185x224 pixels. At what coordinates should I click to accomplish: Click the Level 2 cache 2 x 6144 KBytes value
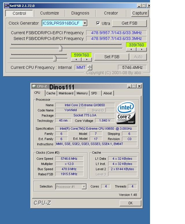tap(123, 169)
